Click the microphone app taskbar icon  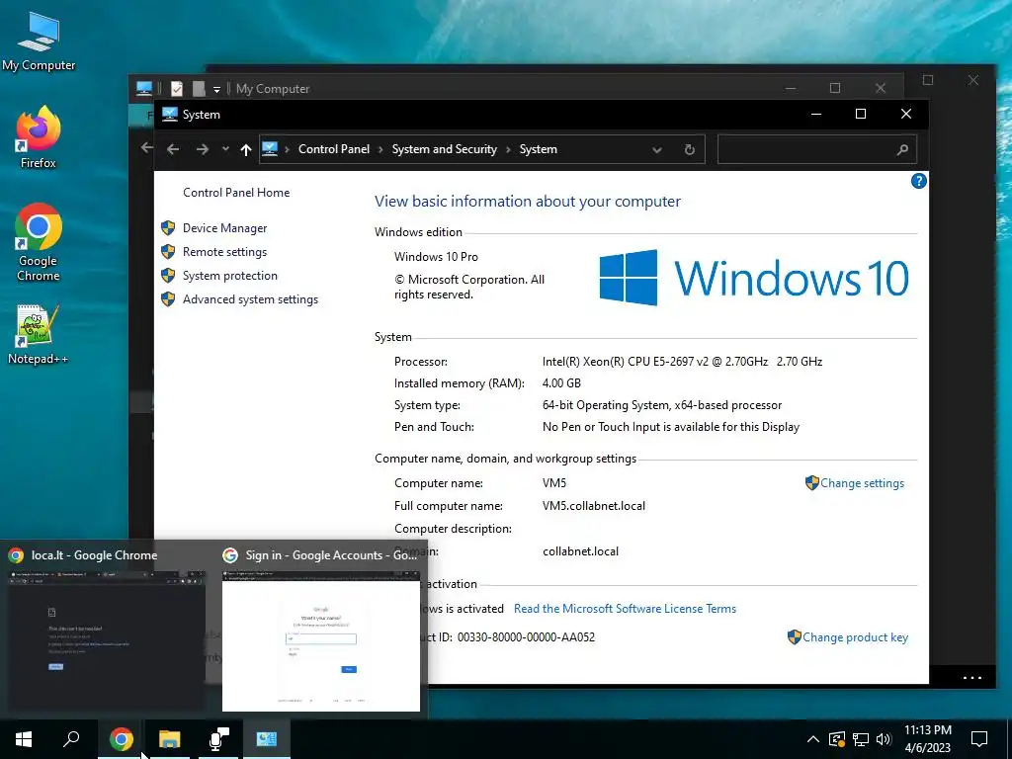(218, 739)
